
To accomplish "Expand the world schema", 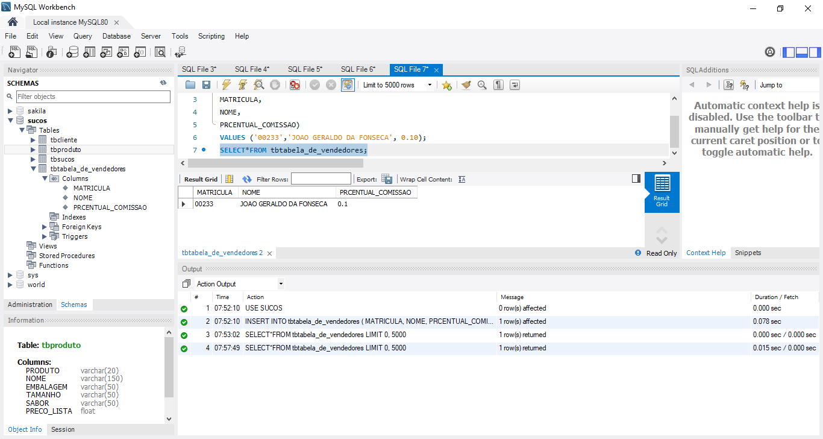I will coord(10,285).
